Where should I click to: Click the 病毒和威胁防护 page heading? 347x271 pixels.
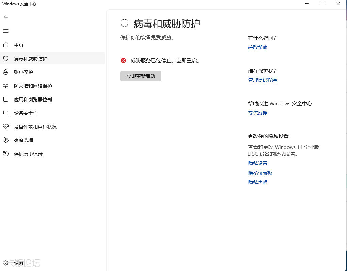(x=167, y=24)
